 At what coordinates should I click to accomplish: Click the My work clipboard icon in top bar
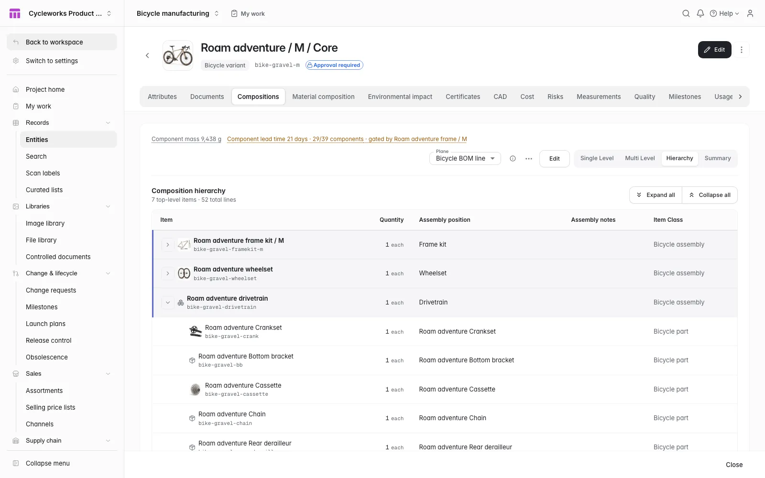pyautogui.click(x=234, y=13)
